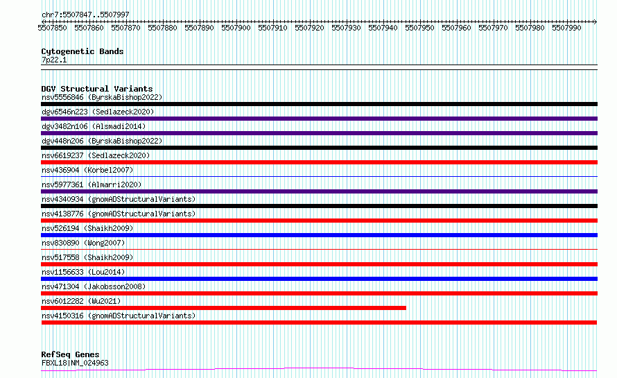Screen dimensions: 617x378
Task: Click ruler position 5507990
Action: (566, 28)
